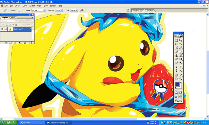Click the Adobe Online feather icon in toolbox

pos(179,36)
